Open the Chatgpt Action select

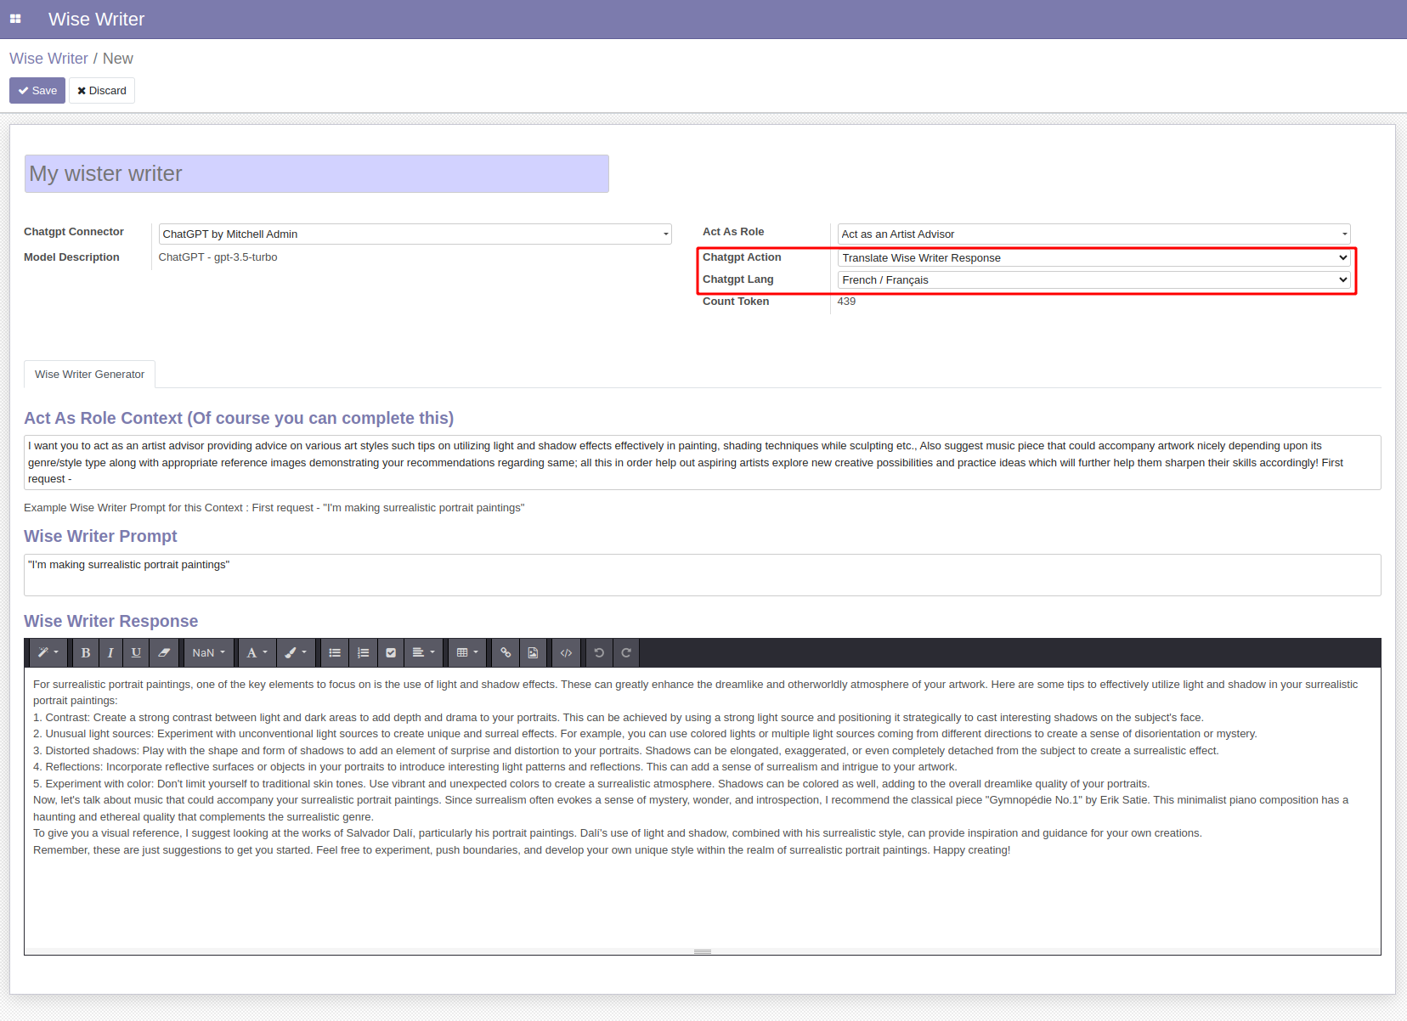[x=1094, y=257]
